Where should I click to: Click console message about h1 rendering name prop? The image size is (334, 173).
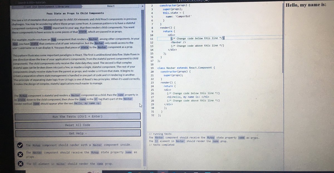point(188,141)
